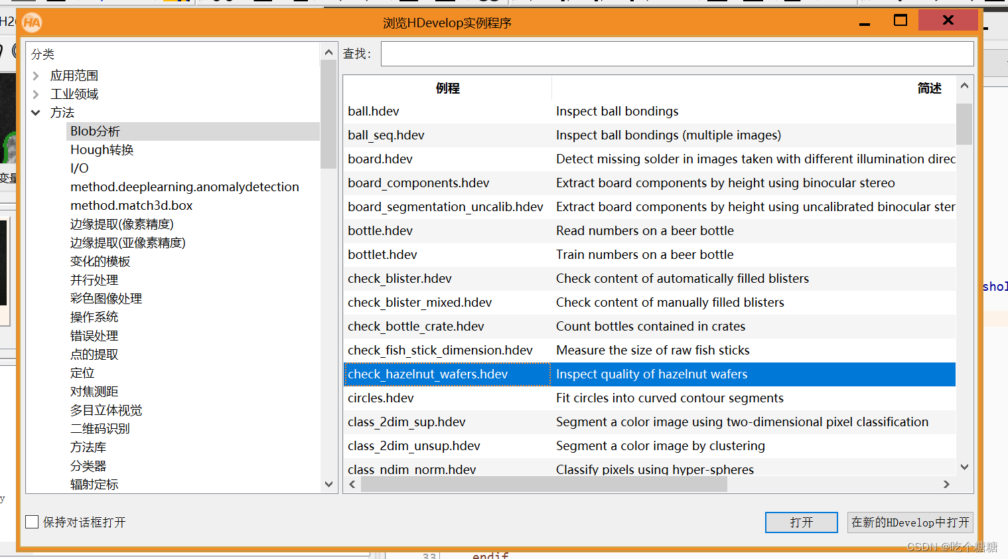Select 点的提取 category
Viewport: 1008px width, 559px height.
[94, 355]
